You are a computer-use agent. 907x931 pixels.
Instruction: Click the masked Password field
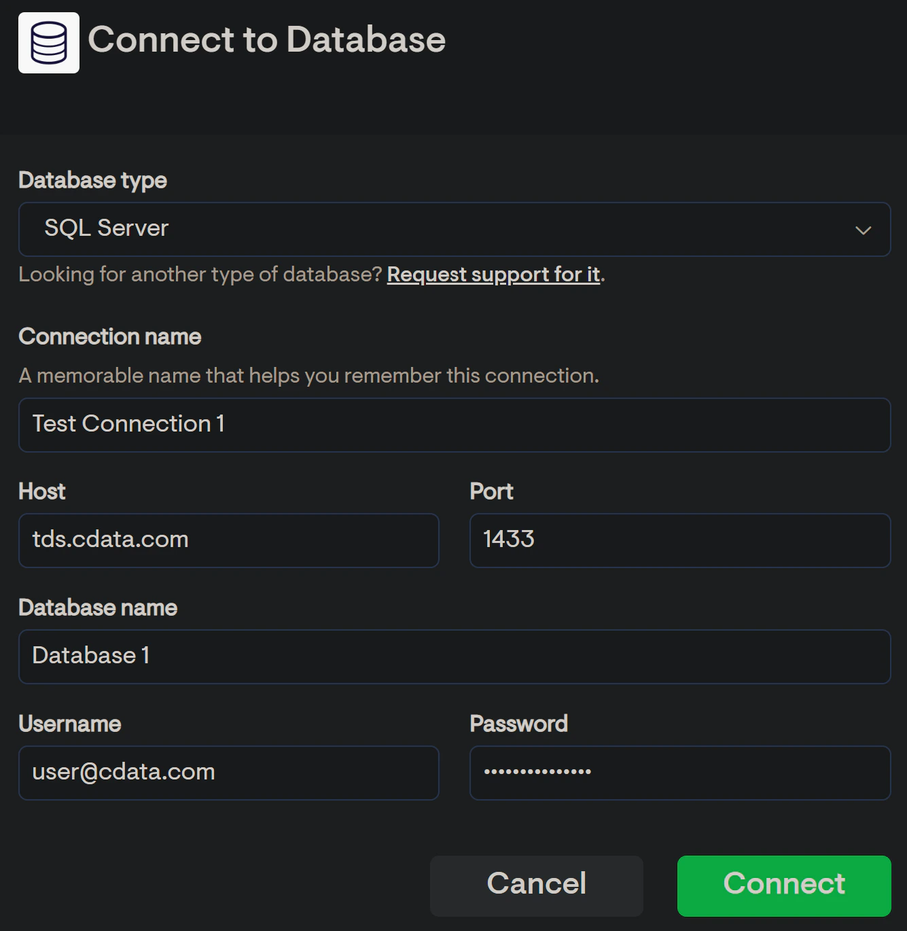tap(679, 773)
